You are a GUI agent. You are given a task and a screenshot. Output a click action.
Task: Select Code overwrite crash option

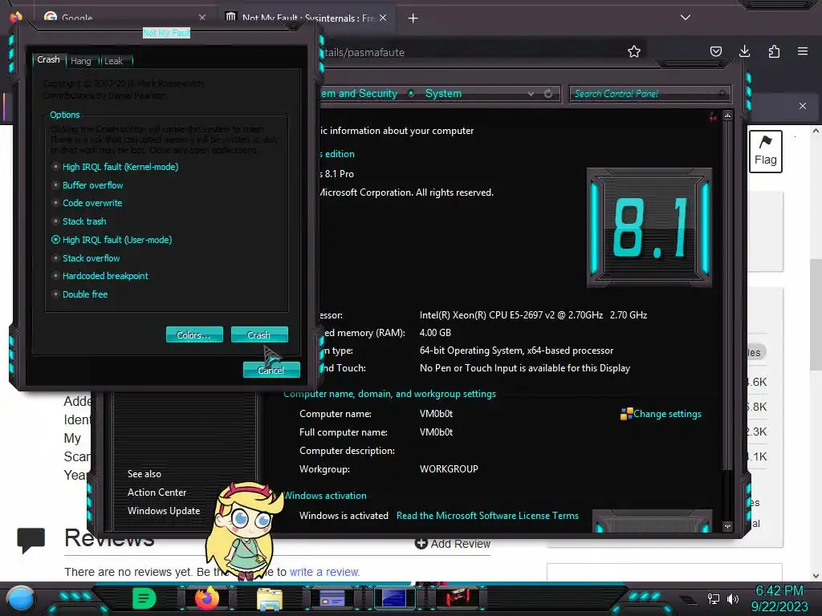click(x=87, y=203)
